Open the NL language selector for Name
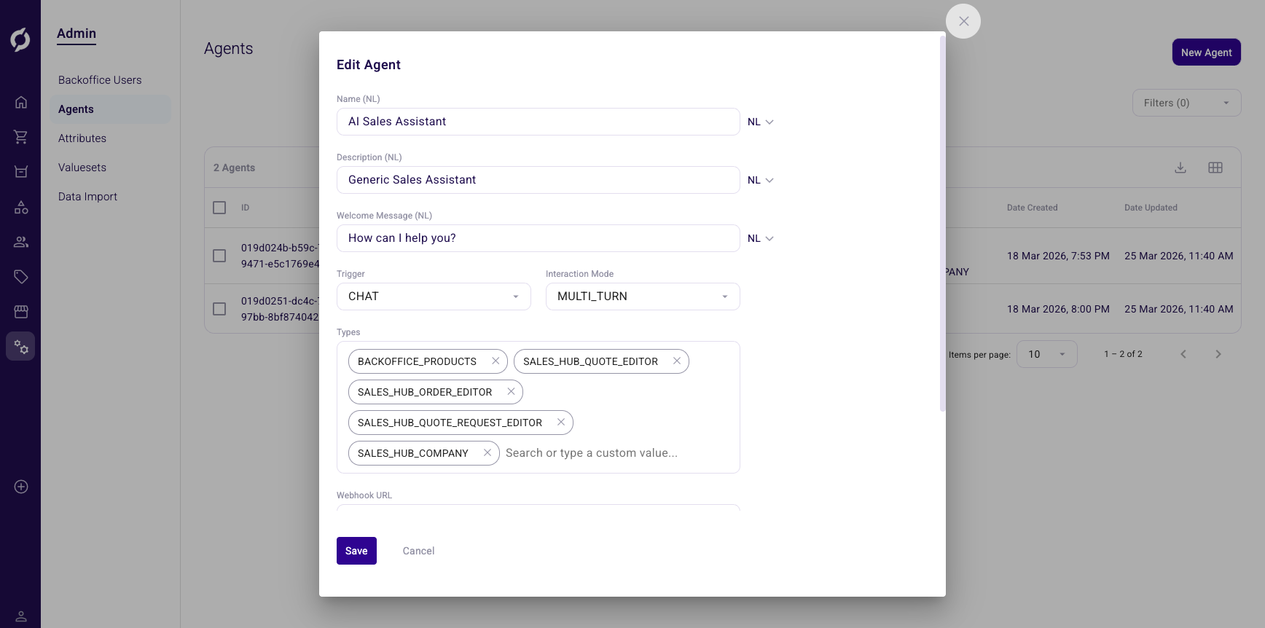The height and width of the screenshot is (628, 1265). [761, 122]
